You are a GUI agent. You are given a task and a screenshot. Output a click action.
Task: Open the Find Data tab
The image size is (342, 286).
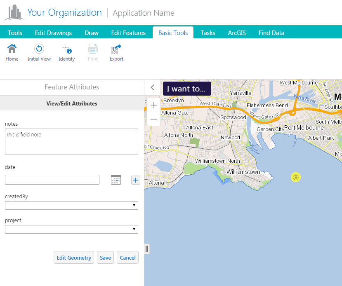coord(271,33)
